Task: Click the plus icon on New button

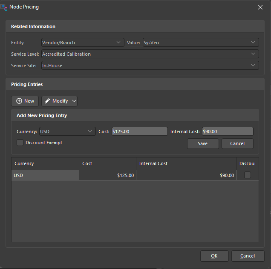Action: tap(19, 101)
